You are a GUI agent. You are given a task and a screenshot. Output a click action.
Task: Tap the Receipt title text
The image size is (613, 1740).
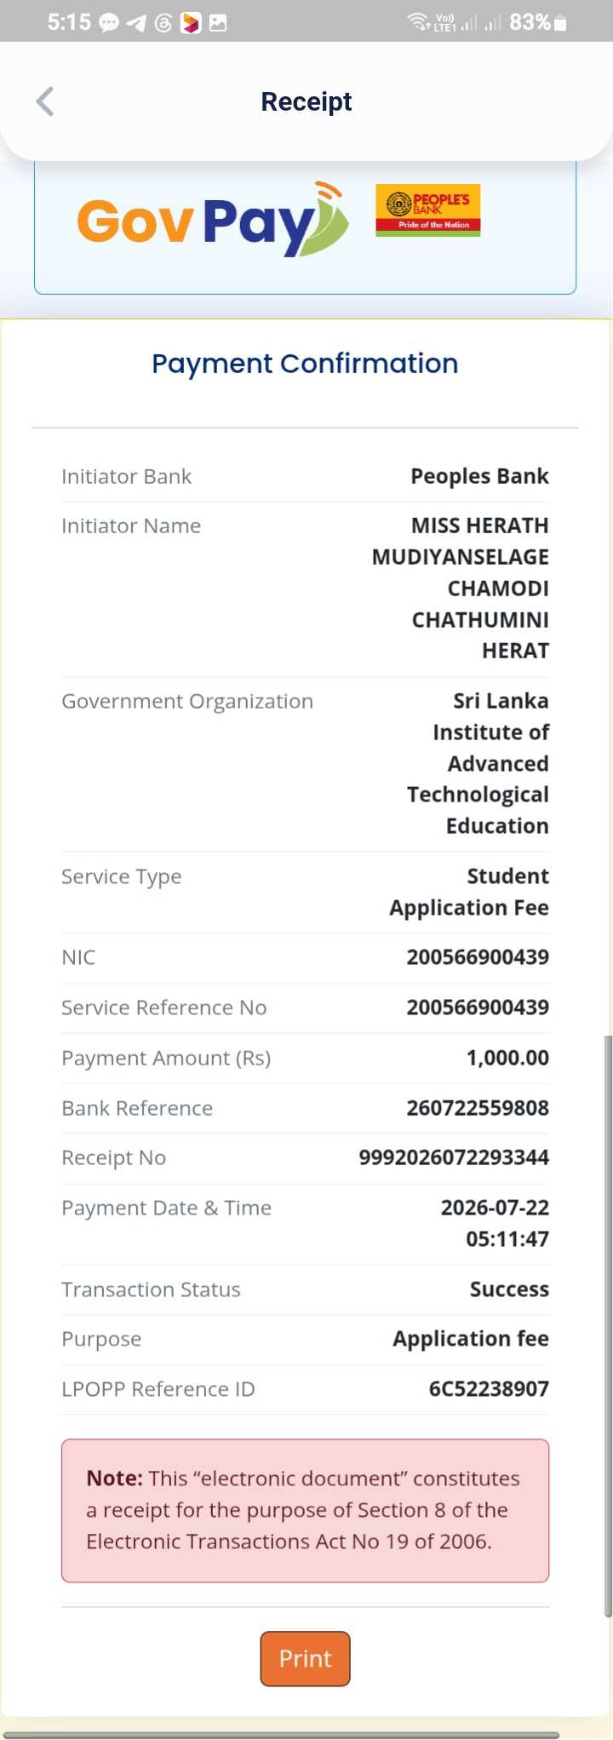(306, 101)
